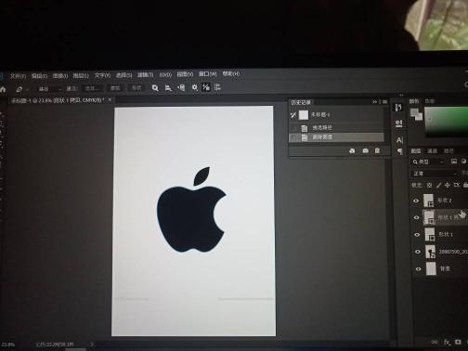The width and height of the screenshot is (468, 351).
Task: Open the Paragraph panel icon
Action: tap(399, 151)
